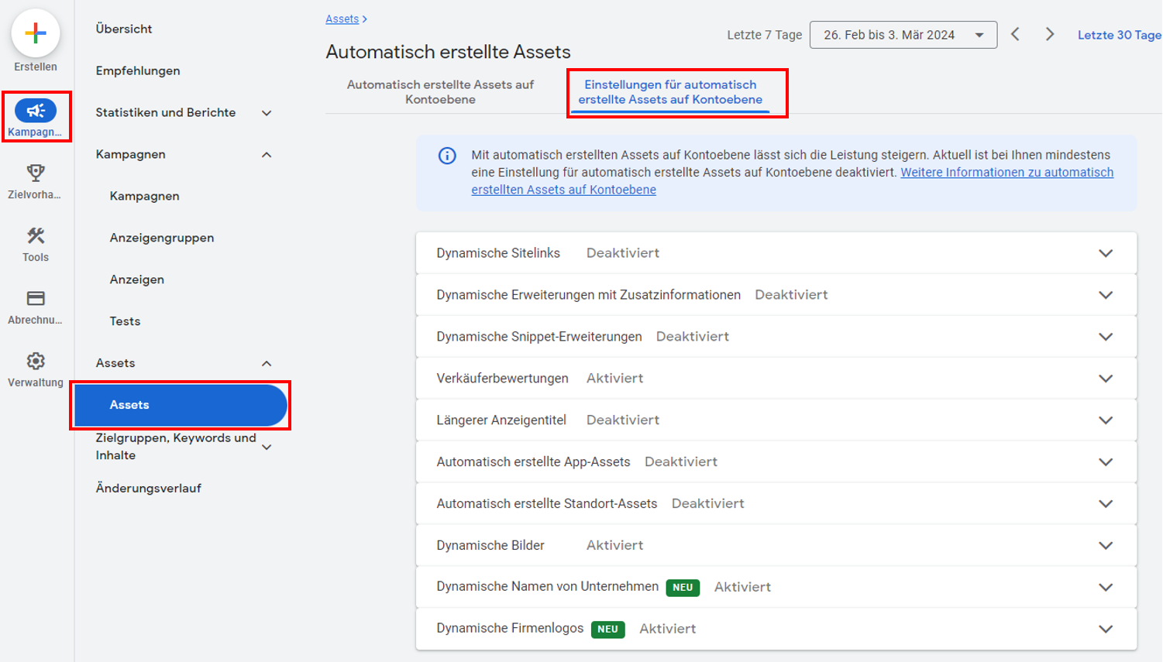The width and height of the screenshot is (1163, 662).
Task: Open the Verwaltung gear icon
Action: point(35,361)
